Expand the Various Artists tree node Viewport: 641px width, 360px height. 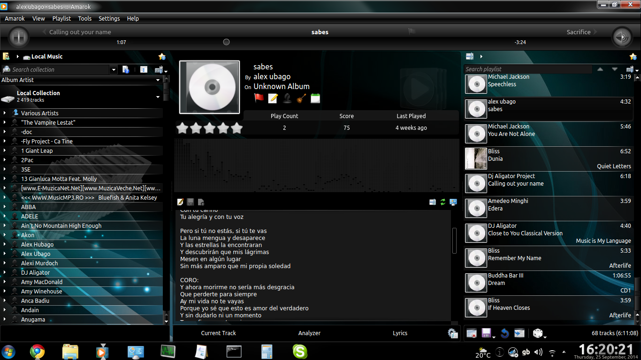pos(5,113)
